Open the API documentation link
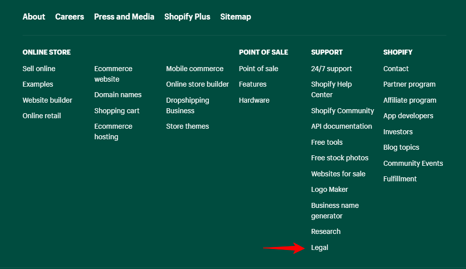This screenshot has width=466, height=269. pyautogui.click(x=341, y=126)
